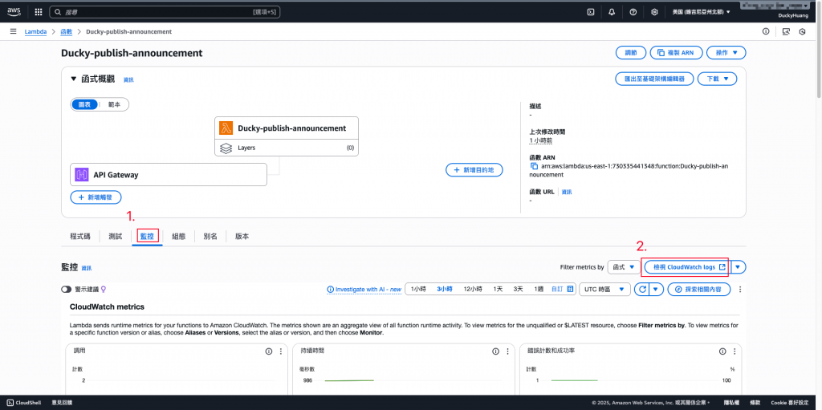Open the 下載 dropdown
Image resolution: width=822 pixels, height=410 pixels.
pyautogui.click(x=717, y=79)
